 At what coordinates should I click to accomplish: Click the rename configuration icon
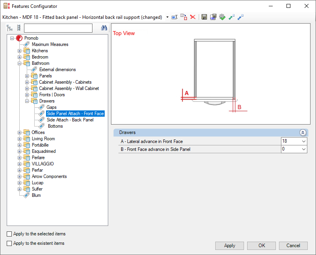[x=174, y=17]
